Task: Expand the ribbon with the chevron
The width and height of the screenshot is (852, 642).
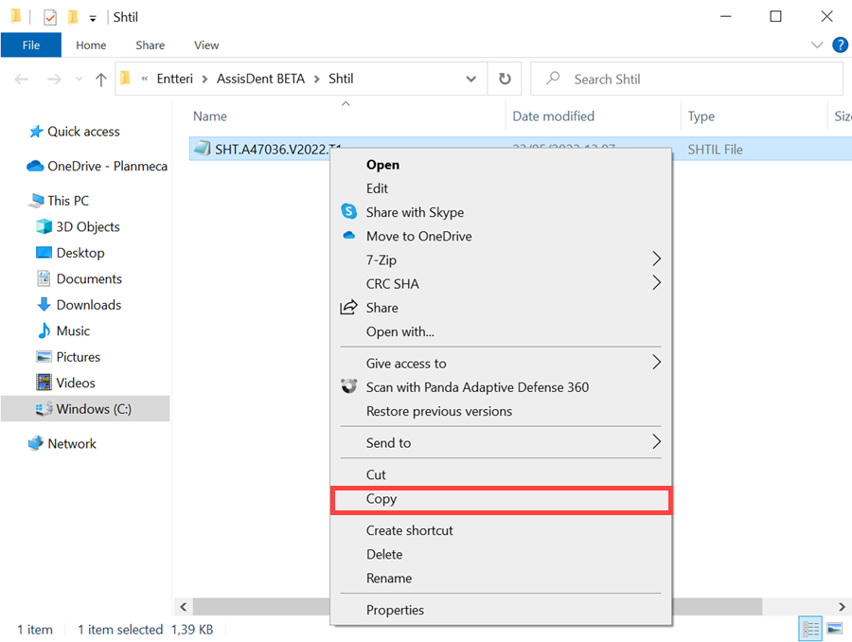Action: pos(817,45)
